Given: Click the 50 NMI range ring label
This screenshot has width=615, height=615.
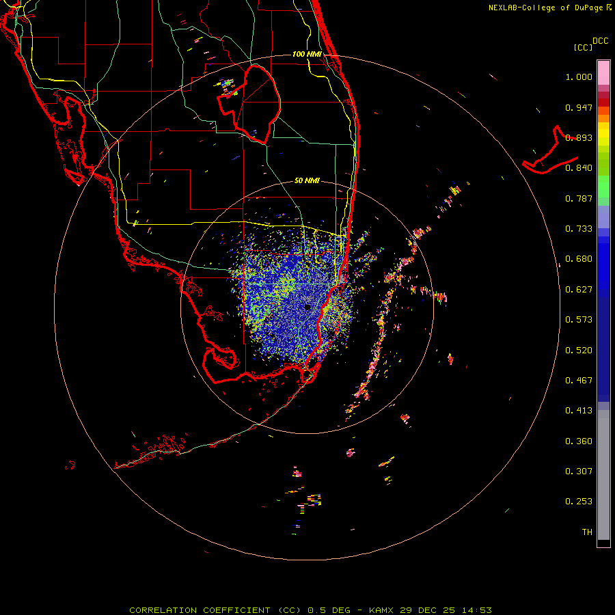Looking at the screenshot, I should click(307, 180).
